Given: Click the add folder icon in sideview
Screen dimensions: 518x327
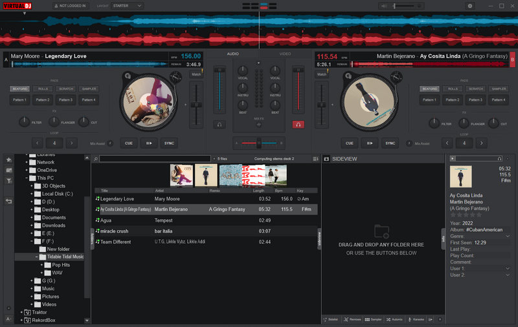Looking at the screenshot, I should (381, 231).
